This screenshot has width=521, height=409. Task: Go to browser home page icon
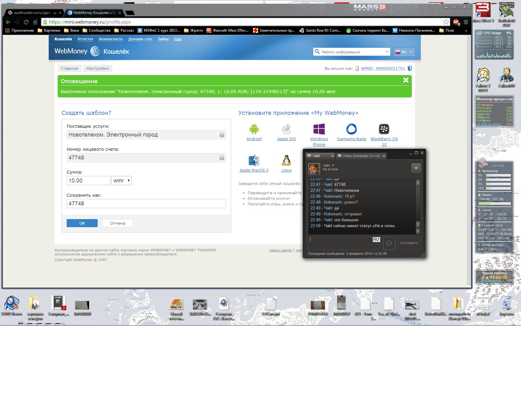35,22
